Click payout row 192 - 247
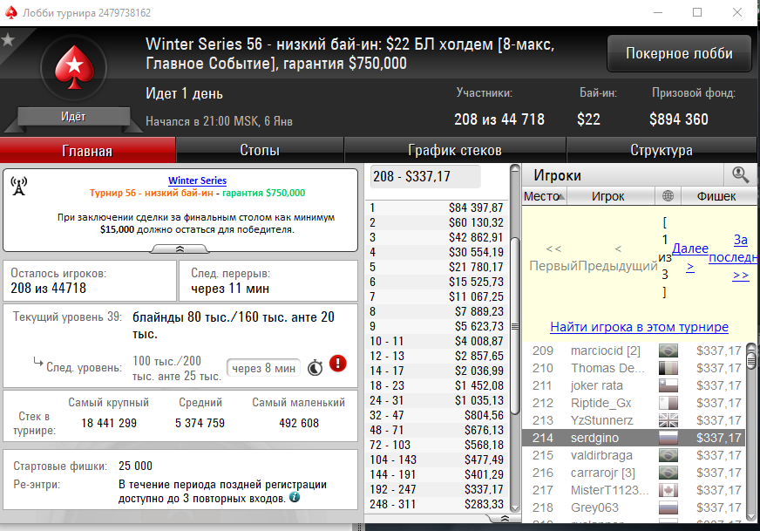The width and height of the screenshot is (760, 531). 437,489
